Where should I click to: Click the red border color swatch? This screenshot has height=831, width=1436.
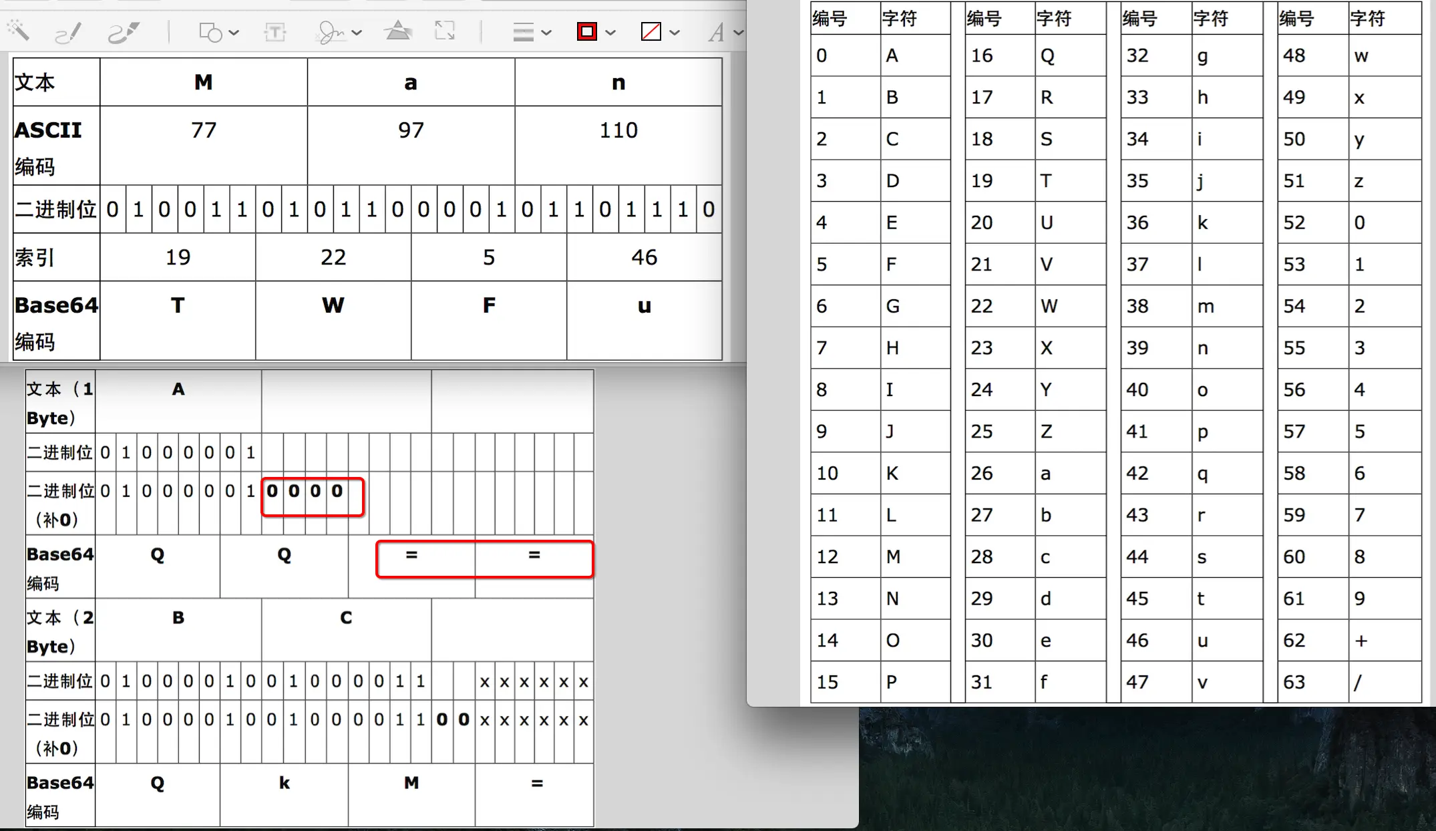pos(586,31)
